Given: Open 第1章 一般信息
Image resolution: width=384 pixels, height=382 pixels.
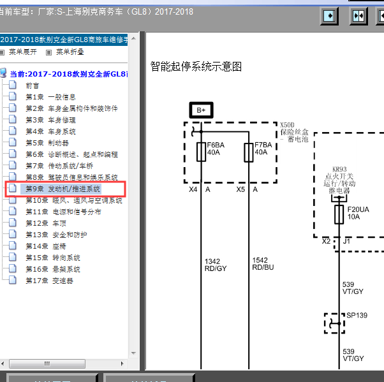Looking at the screenshot, I should click(x=50, y=97).
